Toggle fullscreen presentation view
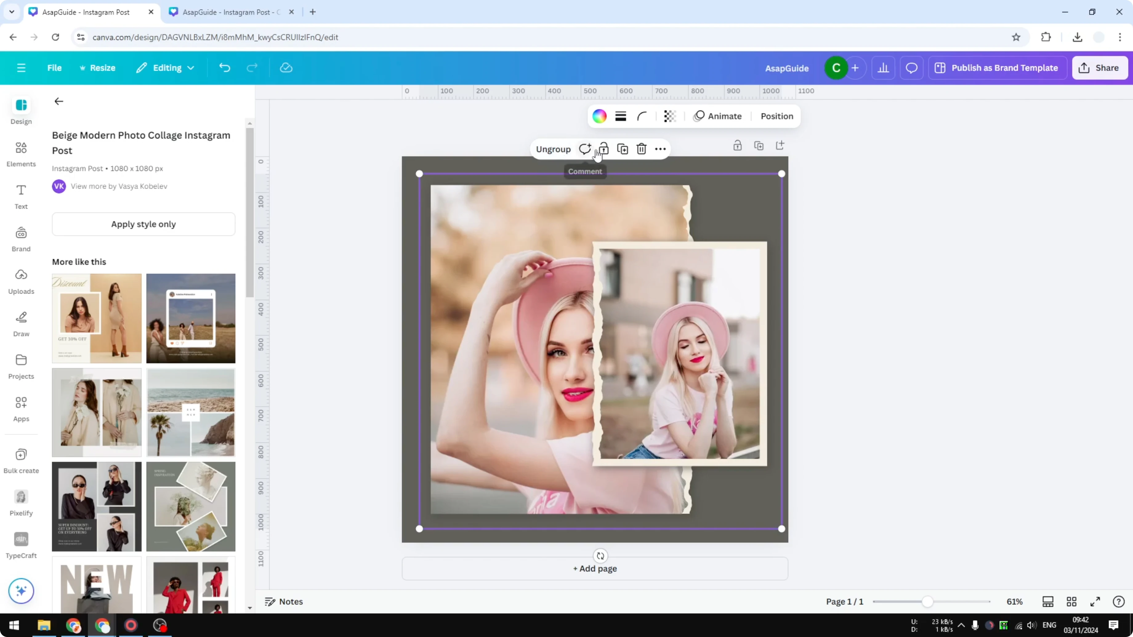 tap(1096, 601)
